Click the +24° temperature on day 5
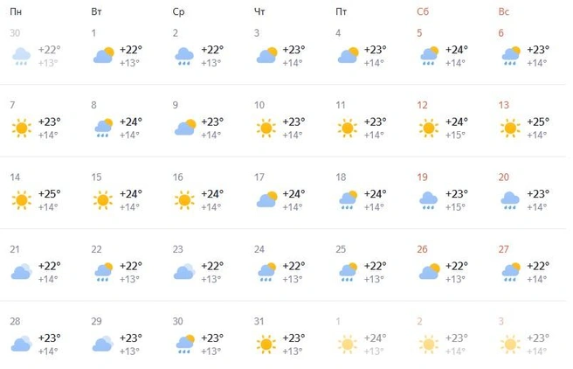 coord(457,50)
